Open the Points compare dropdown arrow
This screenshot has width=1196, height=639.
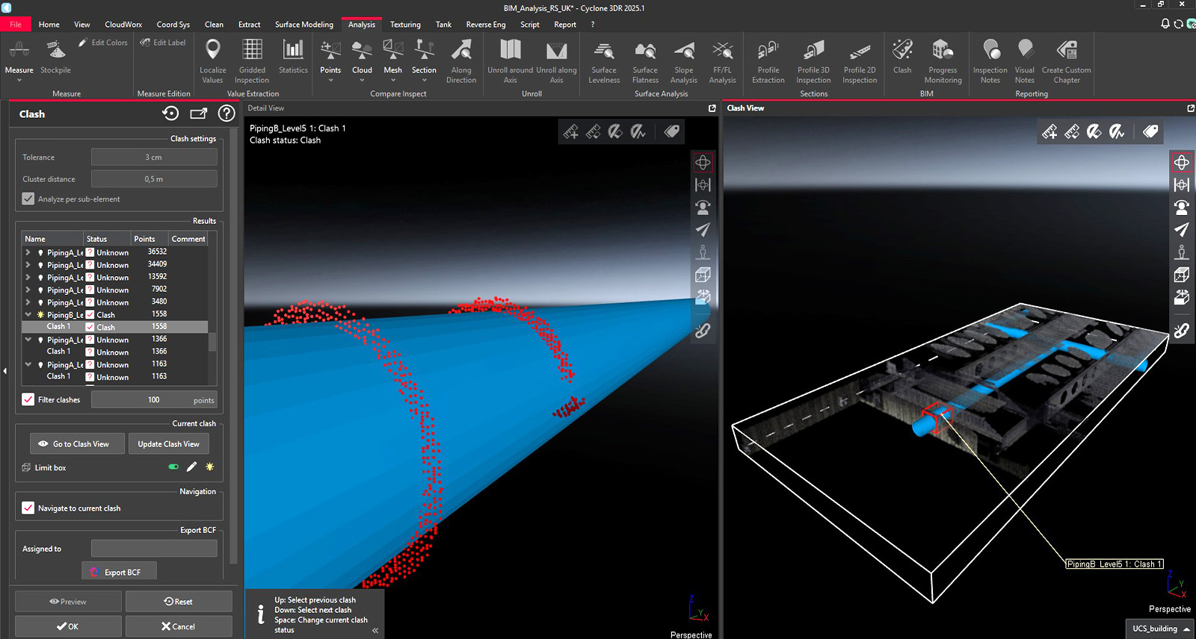click(x=330, y=80)
